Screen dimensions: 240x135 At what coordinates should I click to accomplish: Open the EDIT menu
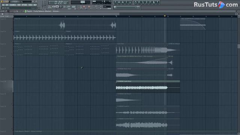[7, 5]
